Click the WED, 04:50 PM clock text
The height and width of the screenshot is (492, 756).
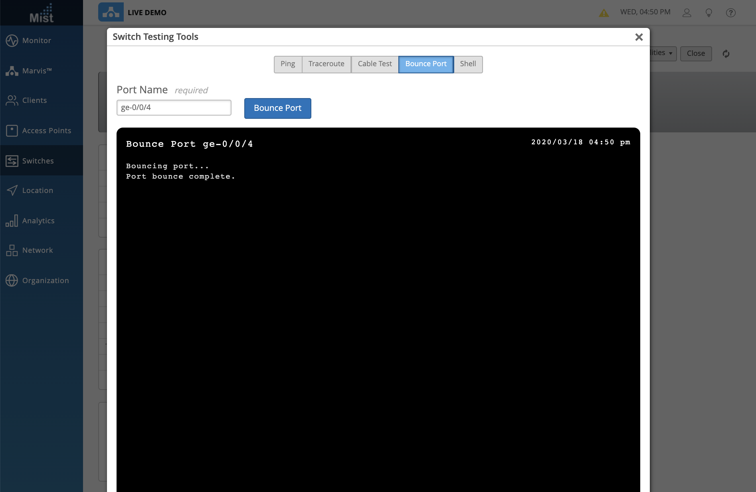tap(645, 12)
